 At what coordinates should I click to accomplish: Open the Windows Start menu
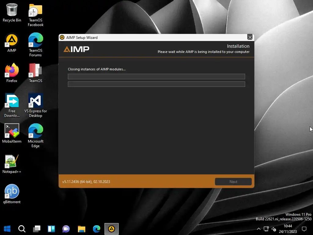tap(7, 229)
